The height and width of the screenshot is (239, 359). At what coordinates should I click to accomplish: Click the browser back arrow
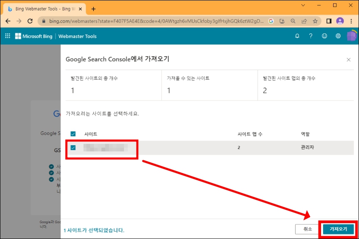coord(8,21)
